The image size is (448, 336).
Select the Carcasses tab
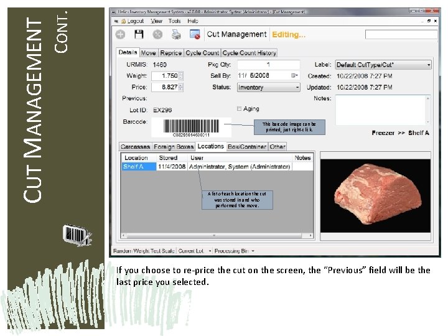pos(135,147)
